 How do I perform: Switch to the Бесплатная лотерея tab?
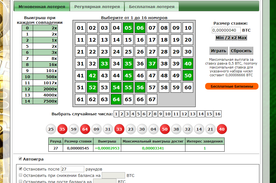coord(152,7)
